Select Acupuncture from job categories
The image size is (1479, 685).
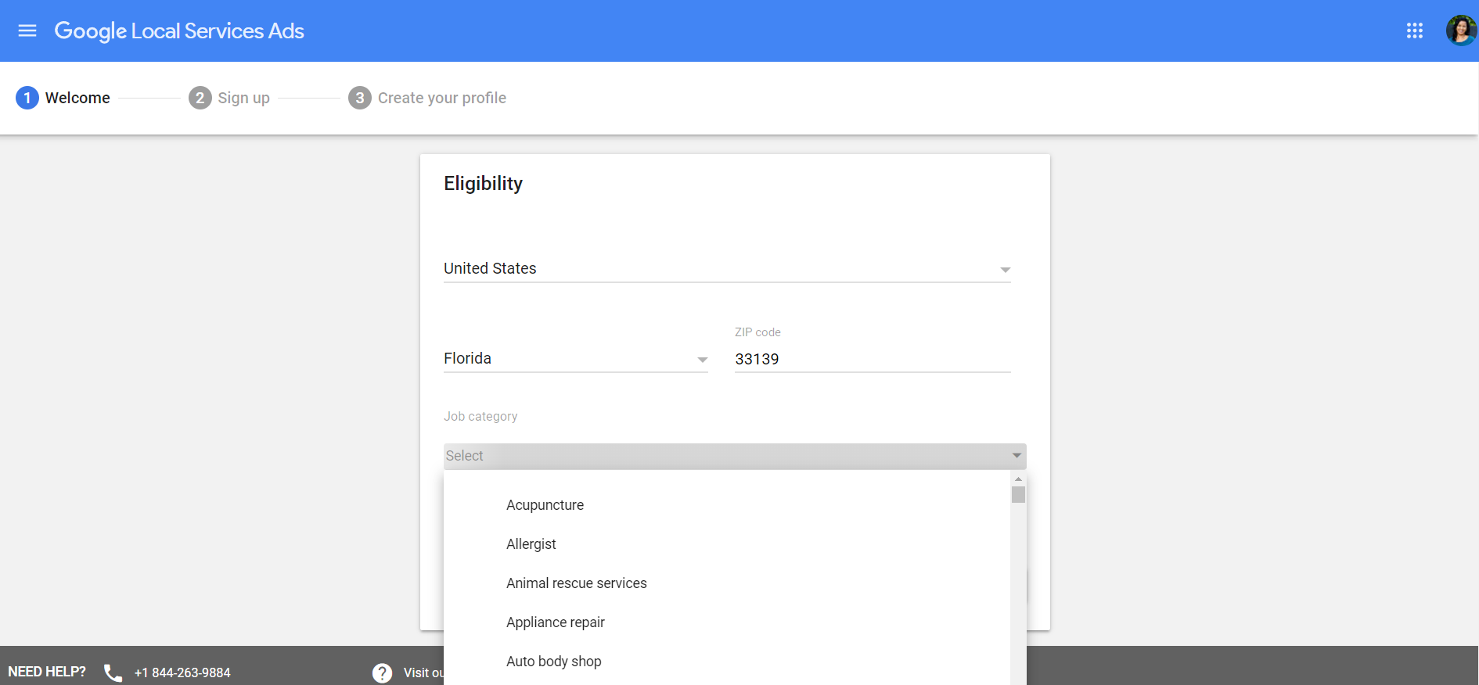[x=545, y=505]
